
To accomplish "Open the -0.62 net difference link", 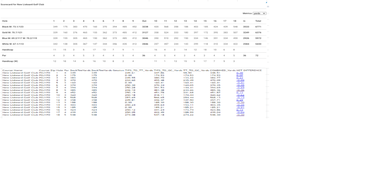I will tap(240, 95).
